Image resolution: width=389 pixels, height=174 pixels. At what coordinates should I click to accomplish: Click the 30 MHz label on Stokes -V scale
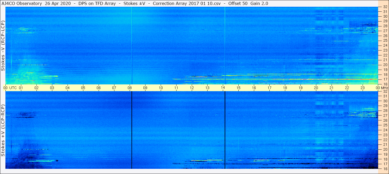pos(385,16)
